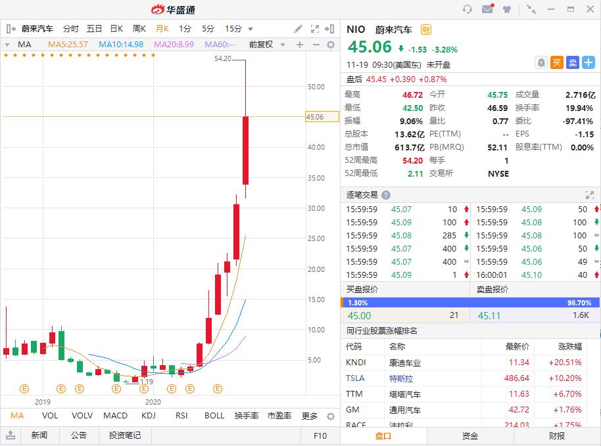The image size is (601, 446).
Task: Switch to 分时 chart tab
Action: point(70,29)
